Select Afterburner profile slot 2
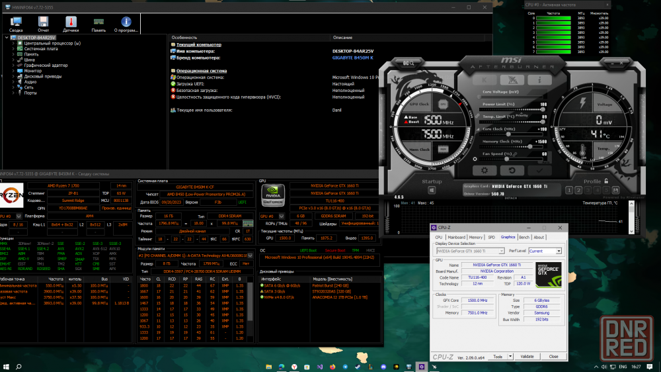The image size is (661, 372). (578, 191)
